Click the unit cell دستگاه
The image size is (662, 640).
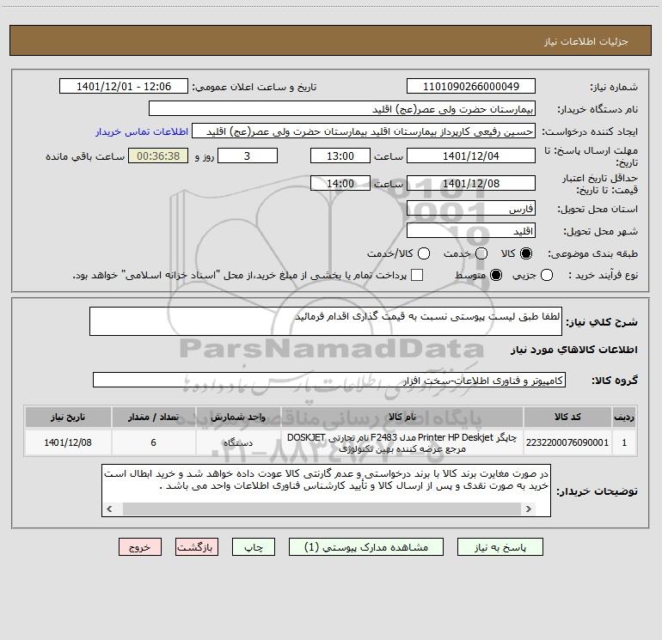(x=238, y=442)
